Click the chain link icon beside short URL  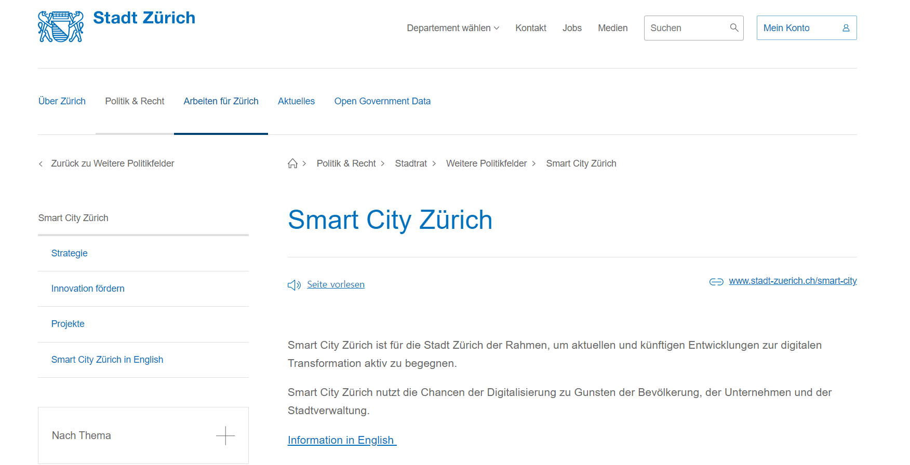click(716, 281)
